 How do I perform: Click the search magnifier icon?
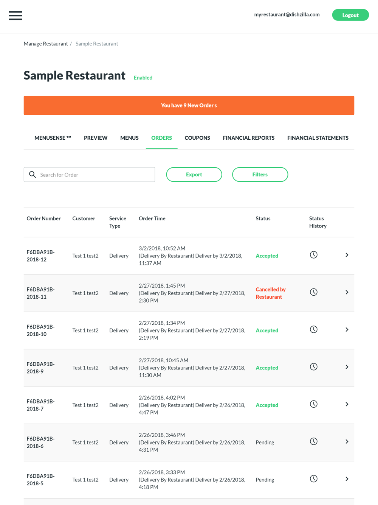[x=33, y=175]
